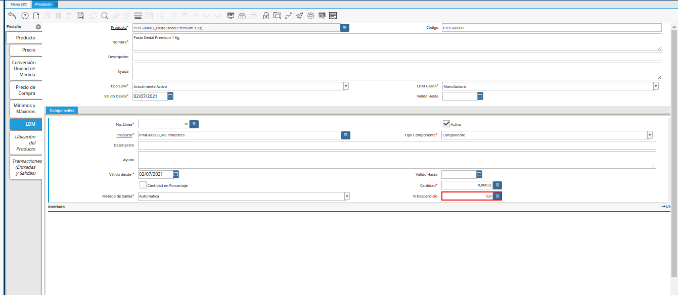Jump to last record icon
The image size is (678, 295).
tap(217, 16)
